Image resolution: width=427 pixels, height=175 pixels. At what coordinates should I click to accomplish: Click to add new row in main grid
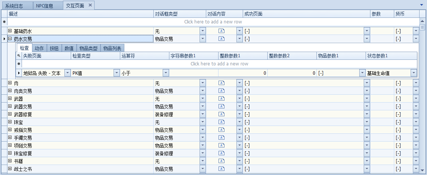(x=213, y=22)
